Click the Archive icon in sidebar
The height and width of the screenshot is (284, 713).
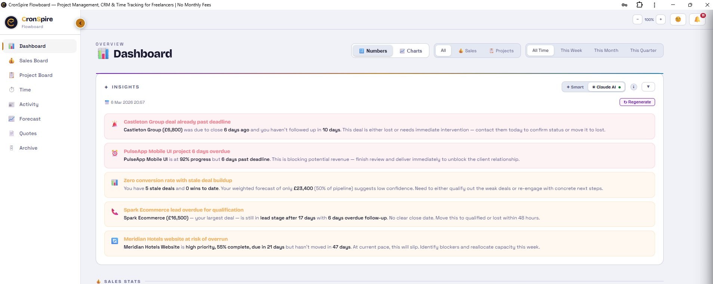[12, 148]
